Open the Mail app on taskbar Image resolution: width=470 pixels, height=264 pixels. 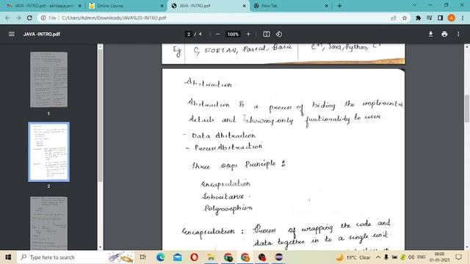coord(178,257)
